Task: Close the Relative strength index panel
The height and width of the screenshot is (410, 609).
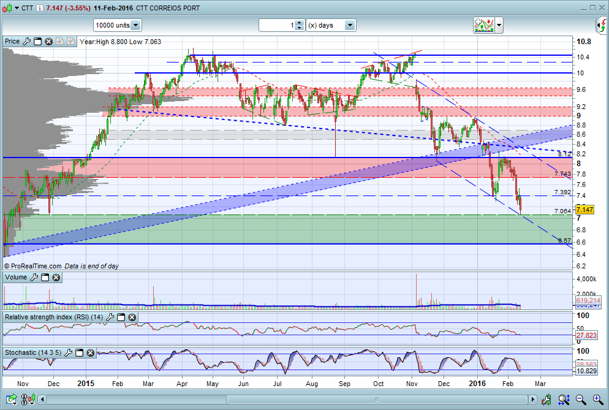Action: tap(132, 317)
